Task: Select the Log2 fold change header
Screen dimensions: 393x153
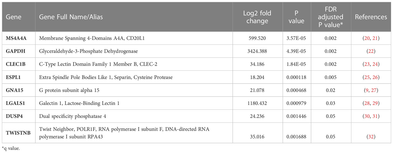Action: pos(257,17)
